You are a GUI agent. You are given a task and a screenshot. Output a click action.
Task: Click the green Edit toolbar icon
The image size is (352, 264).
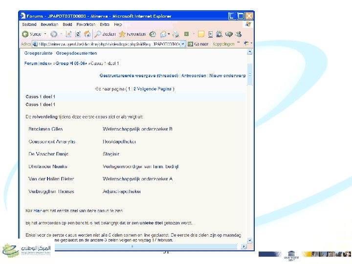point(186,34)
